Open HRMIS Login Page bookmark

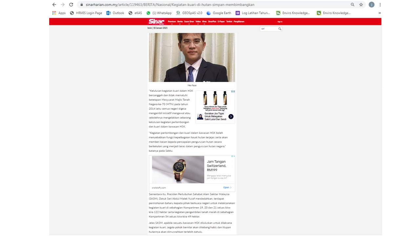click(86, 13)
